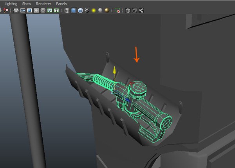235x168 pixels.
Task: Toggle the 2D Pan/Zoom icon
Action: (6, 10)
